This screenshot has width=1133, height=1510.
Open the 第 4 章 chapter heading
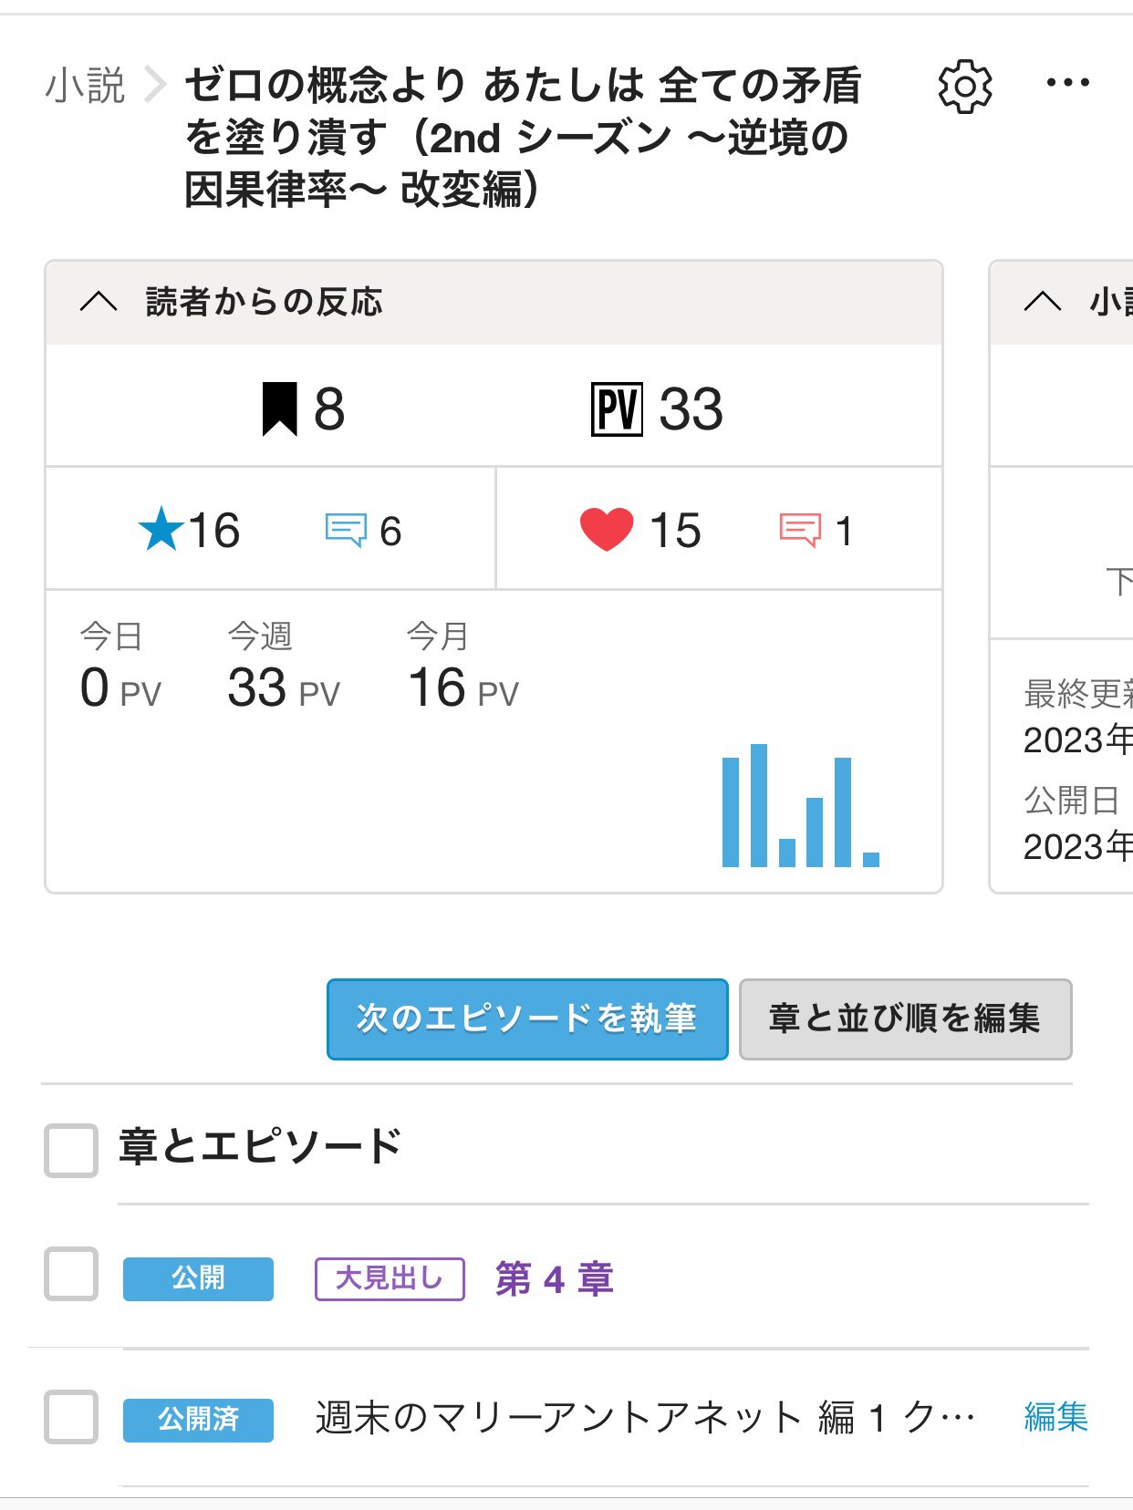click(x=554, y=1278)
